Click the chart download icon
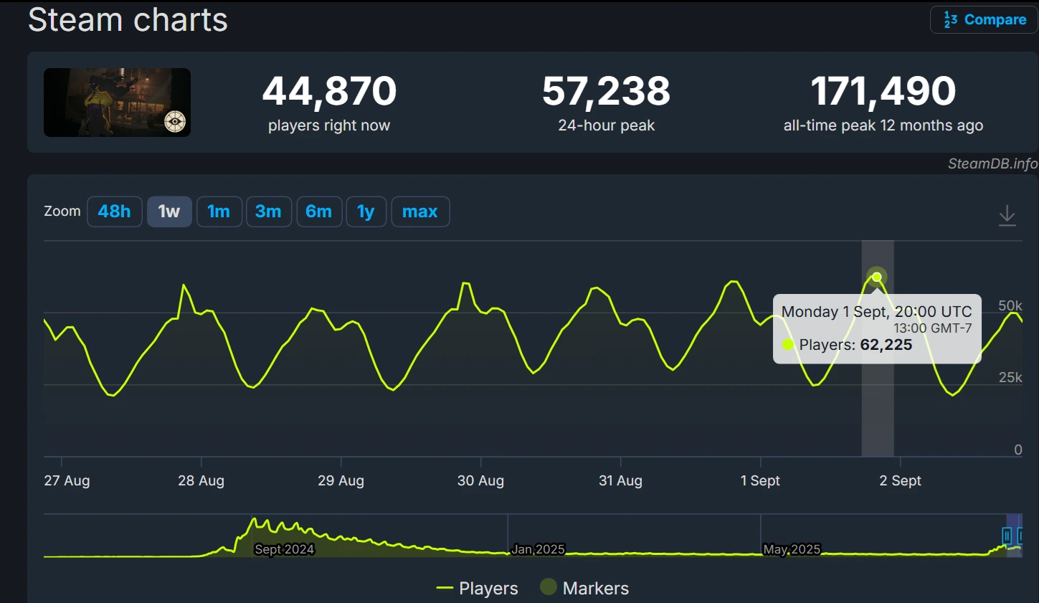Viewport: 1039px width, 603px height. (x=1007, y=215)
